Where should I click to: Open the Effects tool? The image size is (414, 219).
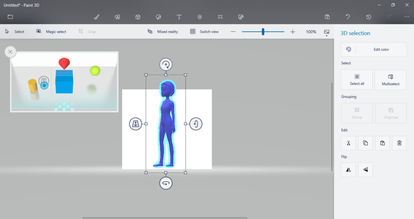click(200, 17)
